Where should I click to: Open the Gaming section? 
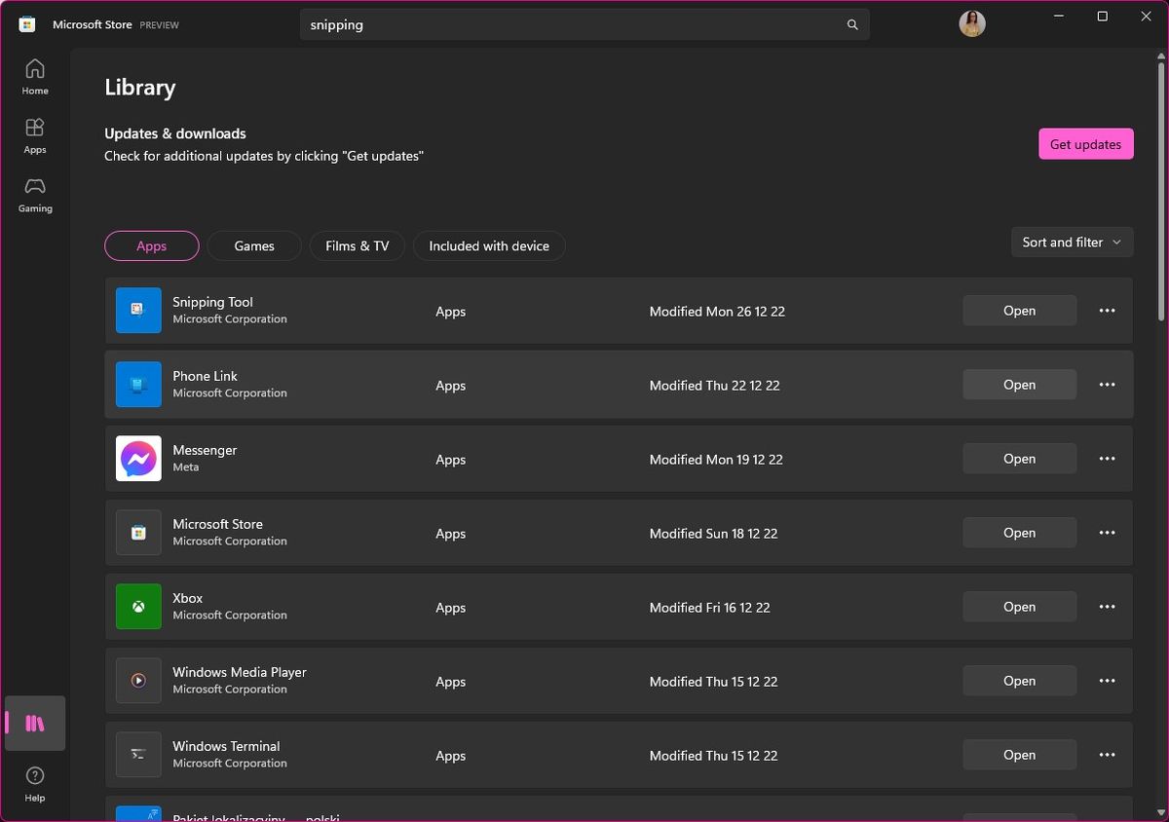[34, 195]
